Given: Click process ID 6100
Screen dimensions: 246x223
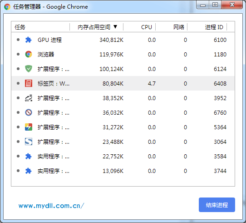Looking at the screenshot, I should [x=220, y=40].
